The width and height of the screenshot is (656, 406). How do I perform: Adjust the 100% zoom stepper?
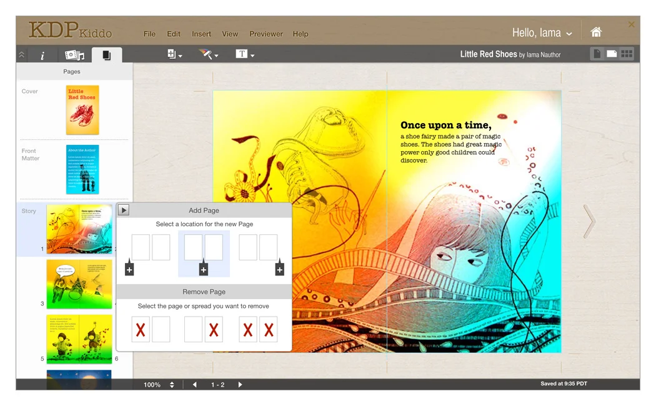point(172,385)
